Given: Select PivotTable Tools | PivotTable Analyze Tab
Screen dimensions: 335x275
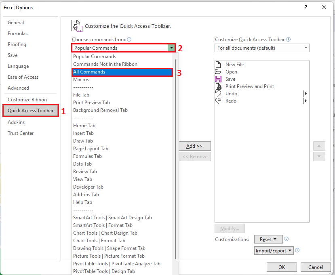Looking at the screenshot, I should coord(122,264).
